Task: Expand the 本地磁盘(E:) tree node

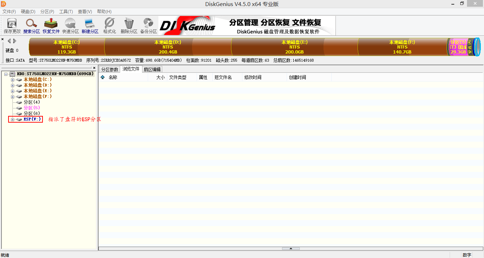Action: (12, 91)
